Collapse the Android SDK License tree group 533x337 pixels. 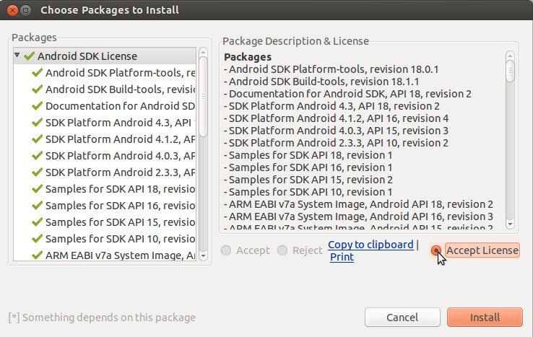(17, 55)
